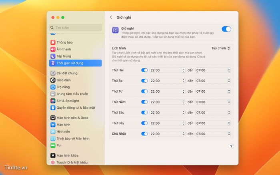Click the Màn hình khóa lock icon
The height and width of the screenshot is (175, 280).
point(53,155)
